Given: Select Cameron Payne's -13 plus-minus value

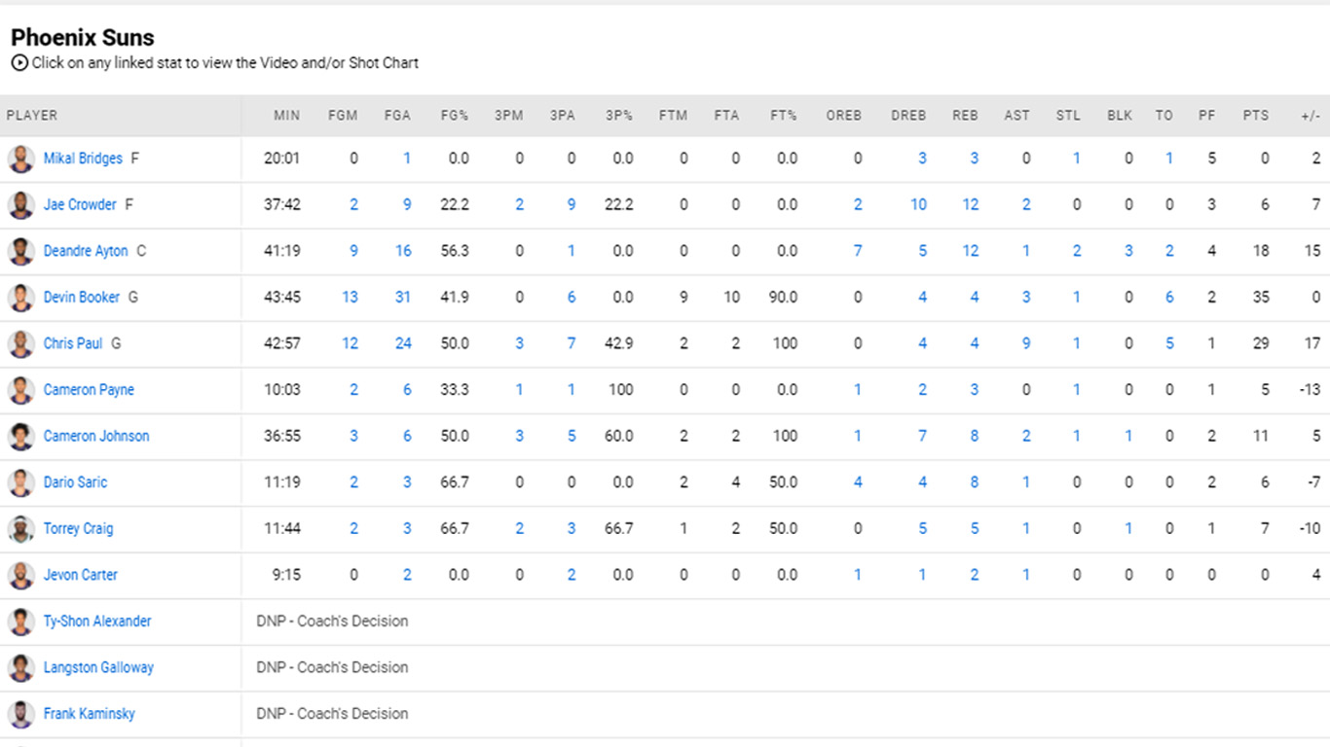Looking at the screenshot, I should coord(1310,390).
